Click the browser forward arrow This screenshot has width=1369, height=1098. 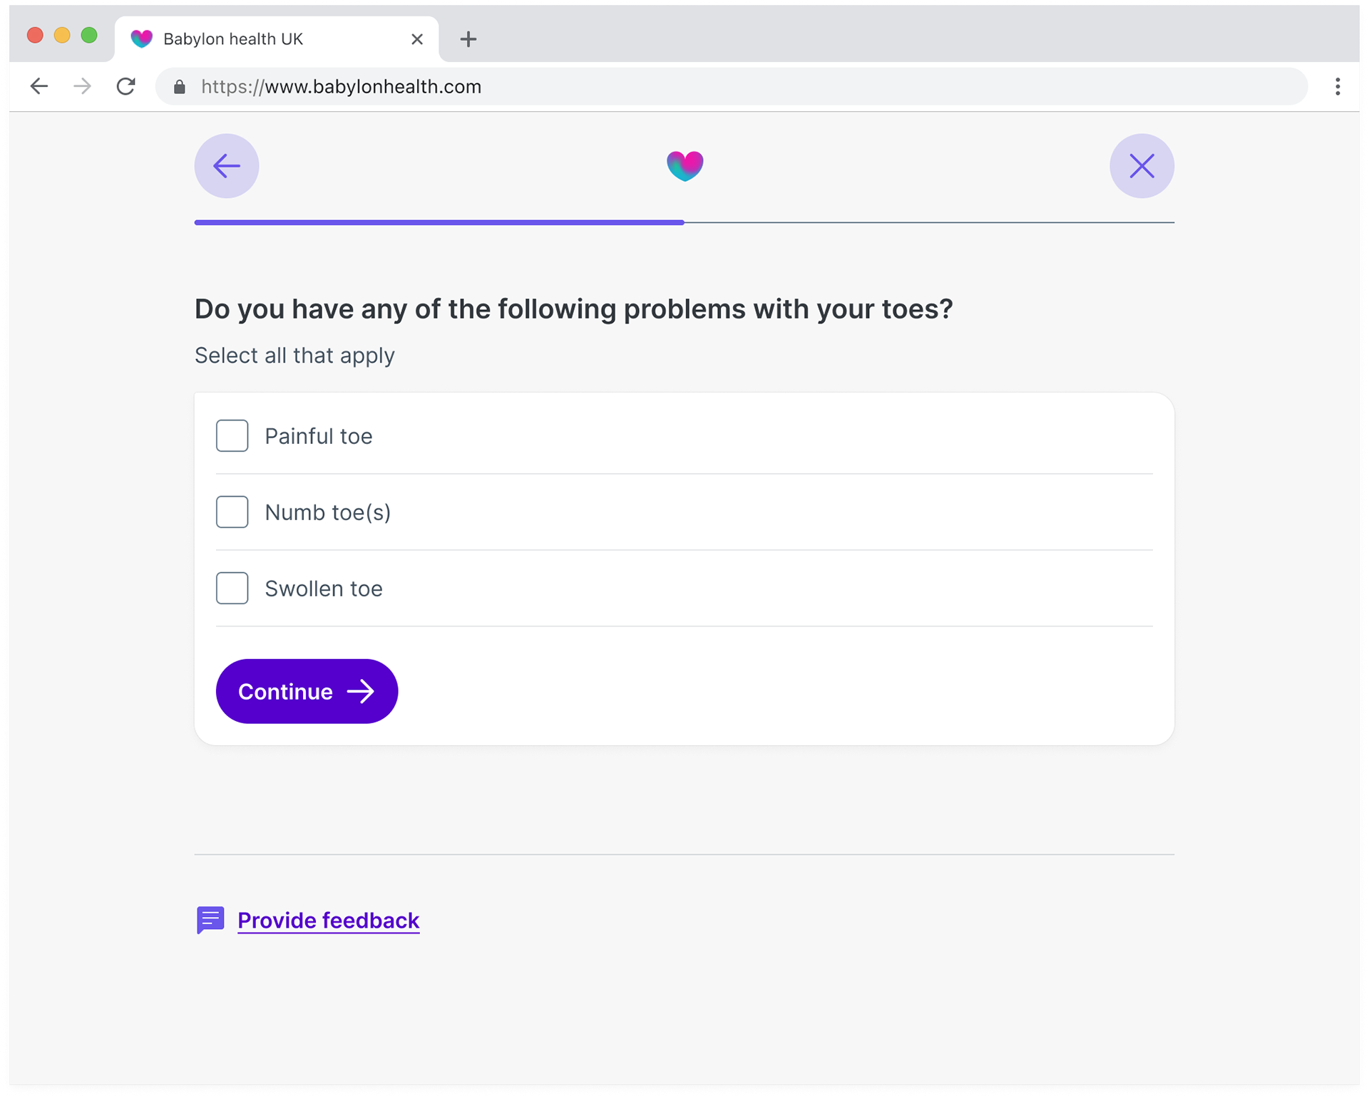point(83,87)
